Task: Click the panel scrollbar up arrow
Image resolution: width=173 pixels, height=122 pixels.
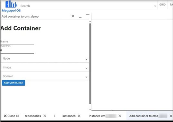Action: pyautogui.click(x=90, y=22)
